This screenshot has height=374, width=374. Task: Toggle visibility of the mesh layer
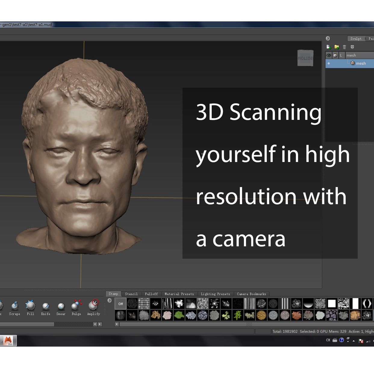(x=329, y=63)
